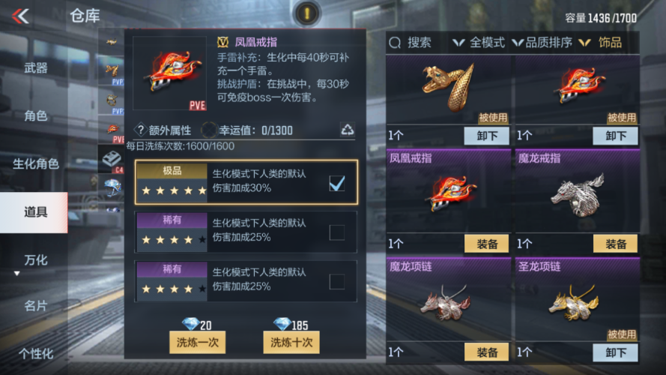Check the first 稀有 25% attribute checkbox
The height and width of the screenshot is (375, 666).
click(x=337, y=232)
